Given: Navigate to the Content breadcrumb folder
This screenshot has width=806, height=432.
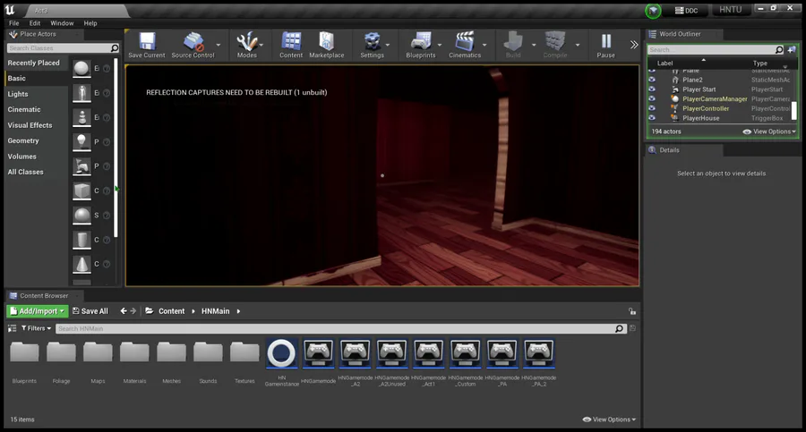Looking at the screenshot, I should (x=171, y=311).
